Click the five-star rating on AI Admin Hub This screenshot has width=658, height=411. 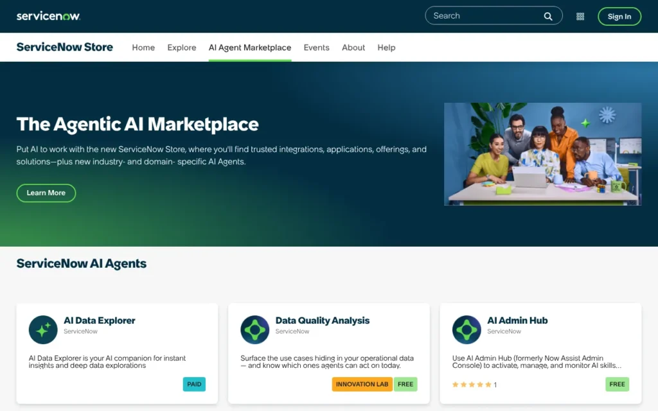click(x=472, y=385)
